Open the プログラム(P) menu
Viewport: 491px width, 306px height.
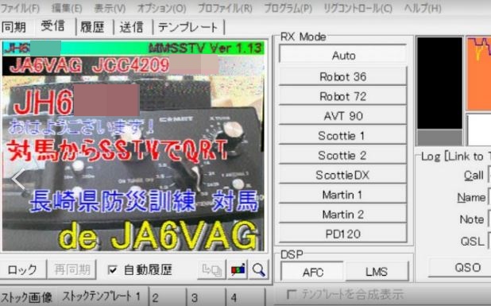pos(288,8)
